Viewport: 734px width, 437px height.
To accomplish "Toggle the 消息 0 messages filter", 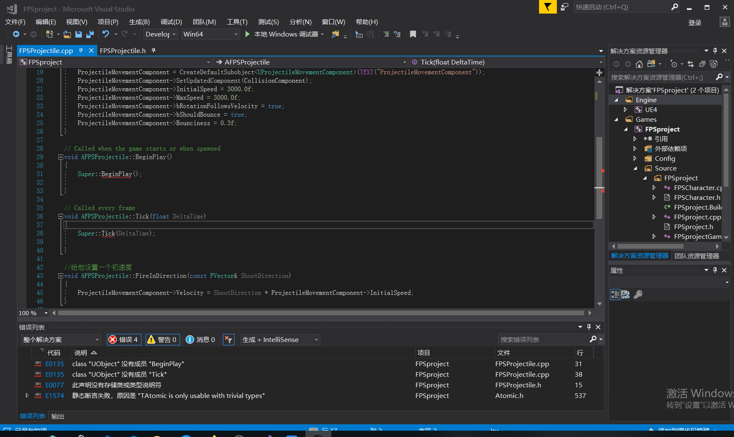I will (200, 339).
